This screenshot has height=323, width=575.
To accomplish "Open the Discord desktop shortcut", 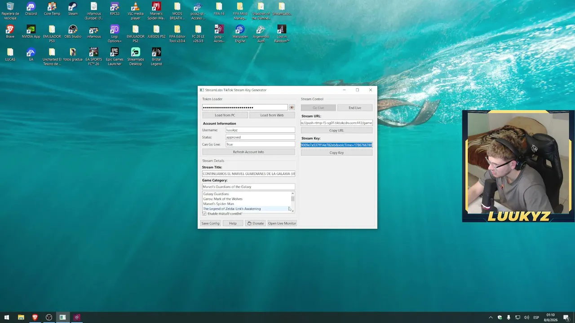I will point(31,9).
